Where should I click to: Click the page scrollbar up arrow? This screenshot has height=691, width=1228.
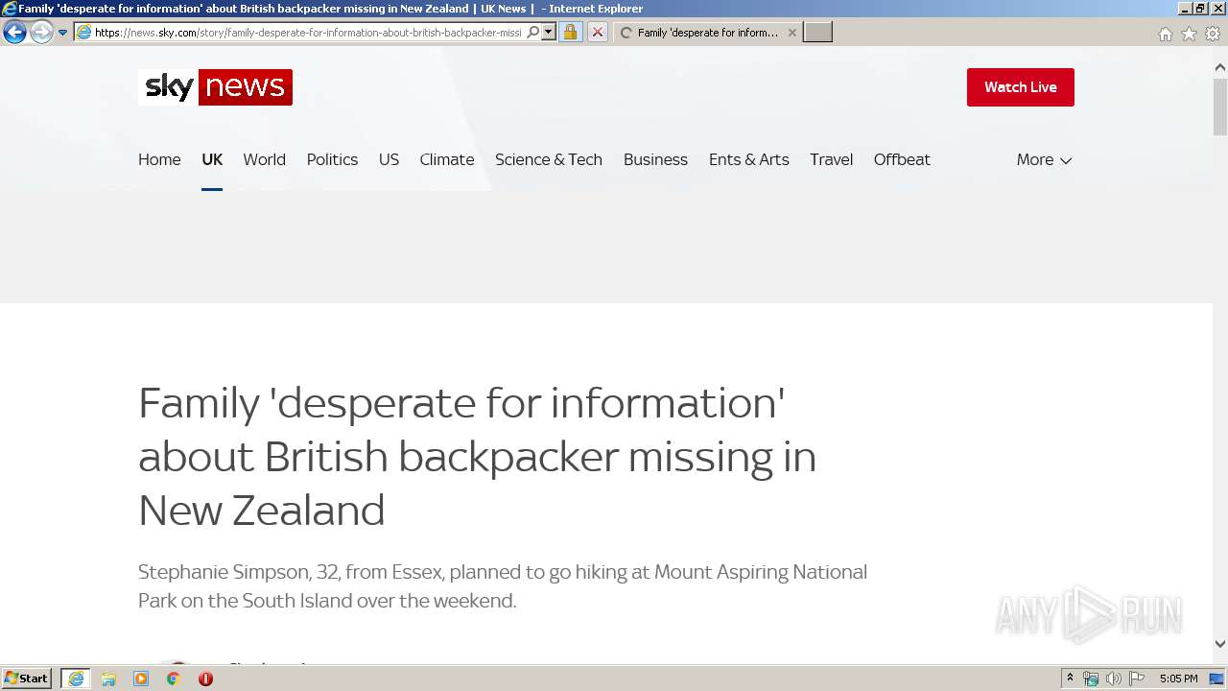point(1220,68)
